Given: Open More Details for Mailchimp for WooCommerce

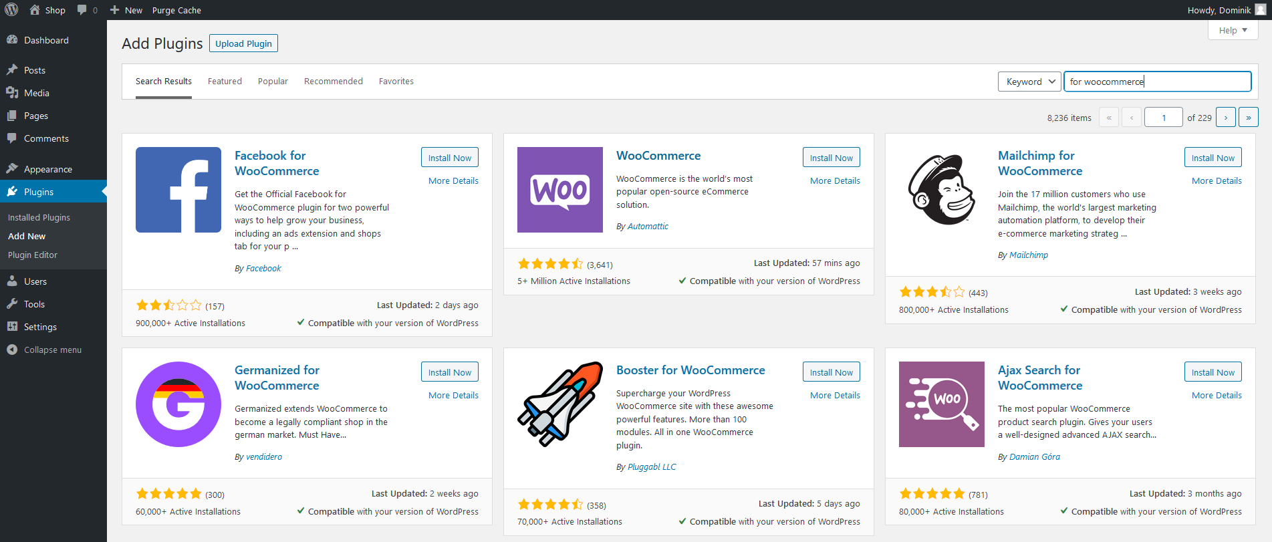Looking at the screenshot, I should coord(1217,181).
